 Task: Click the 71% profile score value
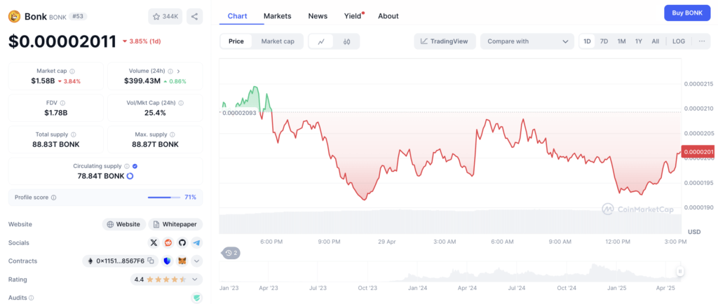click(x=191, y=198)
